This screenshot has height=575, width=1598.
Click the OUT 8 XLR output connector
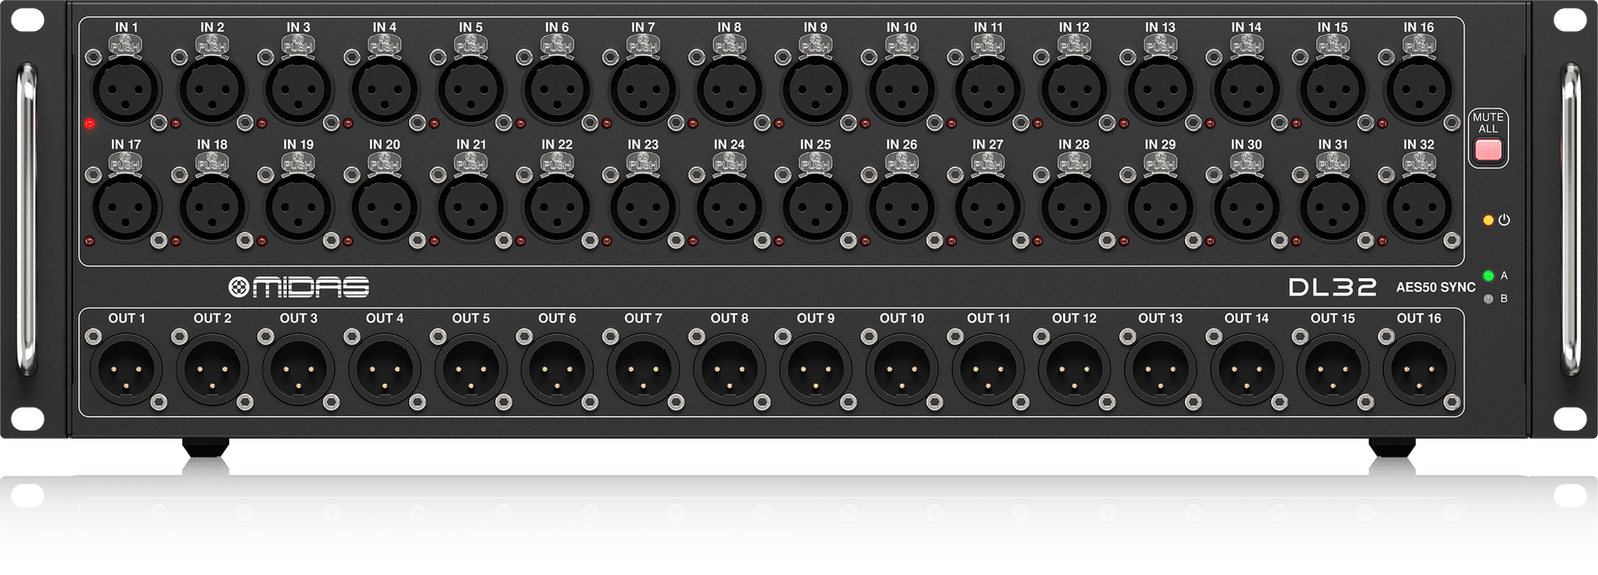(x=730, y=369)
